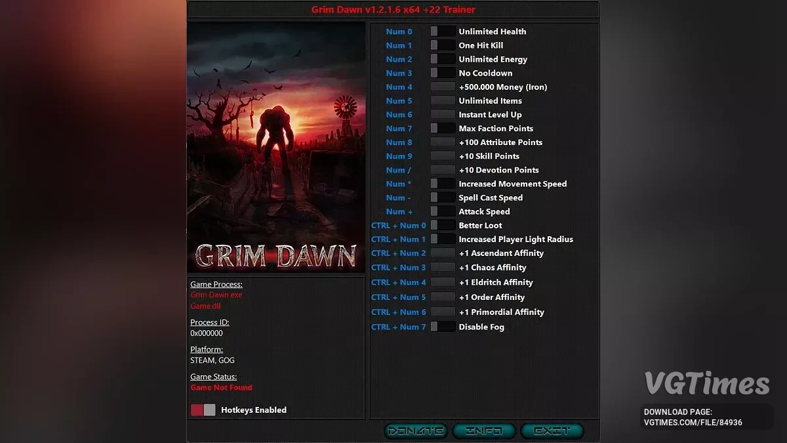Enable Max Faction Points
Screen dimensions: 787x443
[442, 128]
